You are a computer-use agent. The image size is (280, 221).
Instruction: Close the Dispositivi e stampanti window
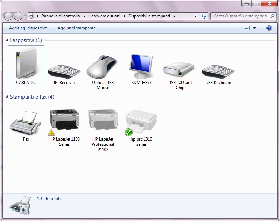click(x=269, y=3)
